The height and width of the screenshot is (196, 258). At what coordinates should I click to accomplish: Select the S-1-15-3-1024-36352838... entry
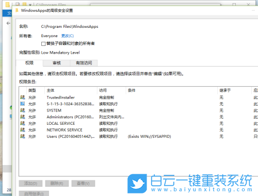138,104
